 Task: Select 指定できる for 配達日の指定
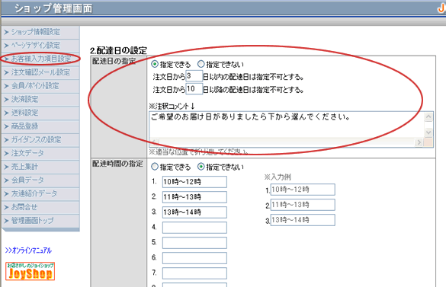pos(155,64)
